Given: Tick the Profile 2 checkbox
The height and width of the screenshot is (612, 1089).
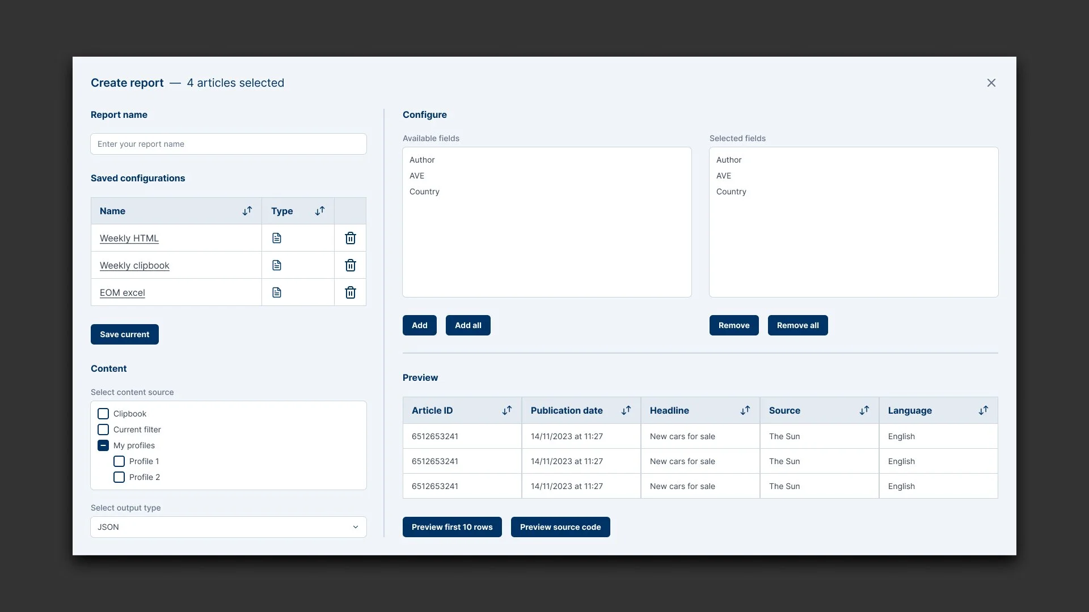Looking at the screenshot, I should click(x=119, y=477).
